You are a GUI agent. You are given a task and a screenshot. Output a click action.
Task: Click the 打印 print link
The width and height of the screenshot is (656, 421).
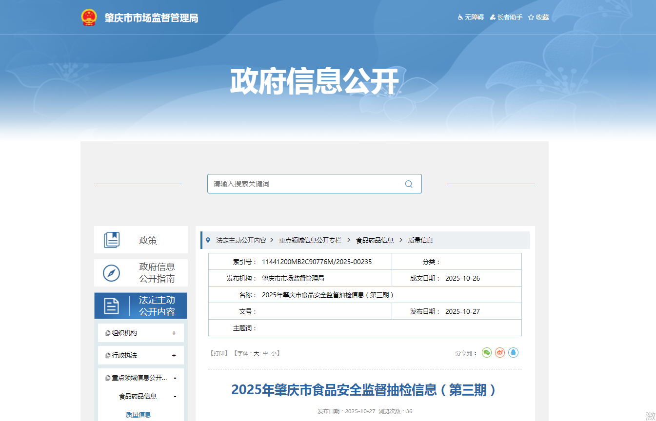point(219,353)
